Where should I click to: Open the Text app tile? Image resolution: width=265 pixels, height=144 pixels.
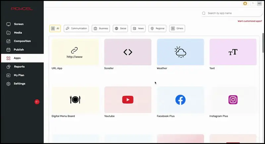coord(233,52)
